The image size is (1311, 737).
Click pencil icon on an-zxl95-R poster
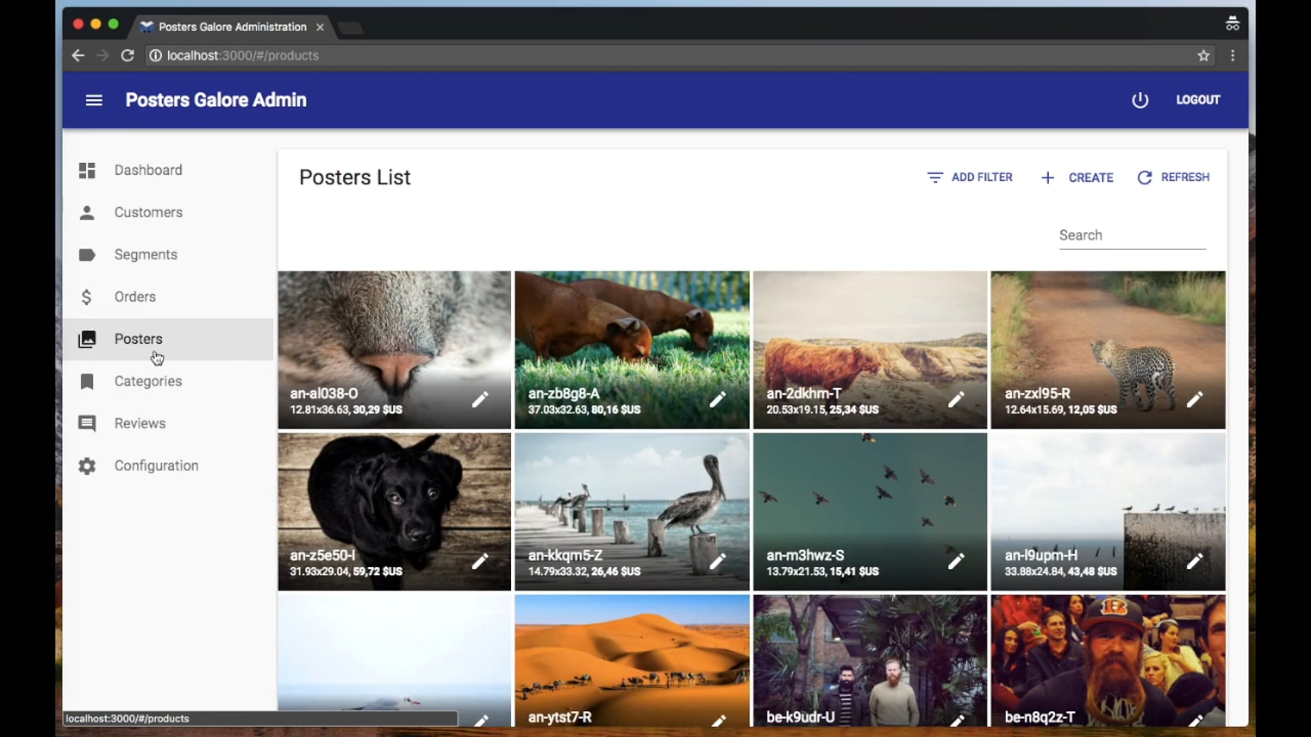click(1195, 400)
